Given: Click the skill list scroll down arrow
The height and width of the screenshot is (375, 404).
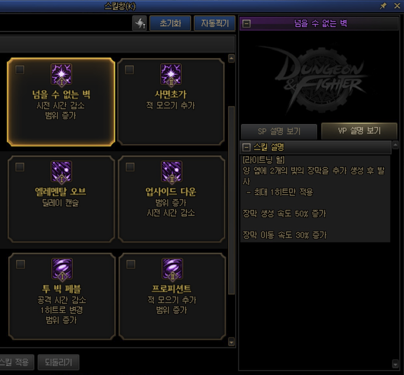Looking at the screenshot, I should pos(232,342).
